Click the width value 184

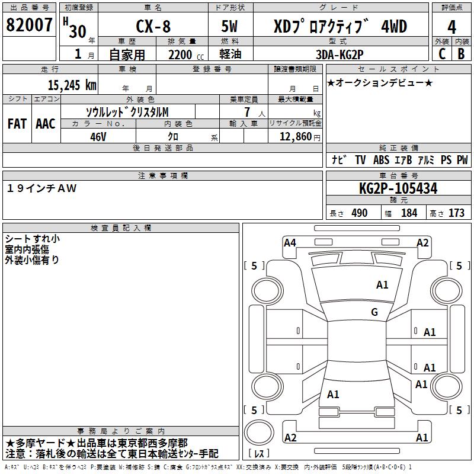pos(409,213)
